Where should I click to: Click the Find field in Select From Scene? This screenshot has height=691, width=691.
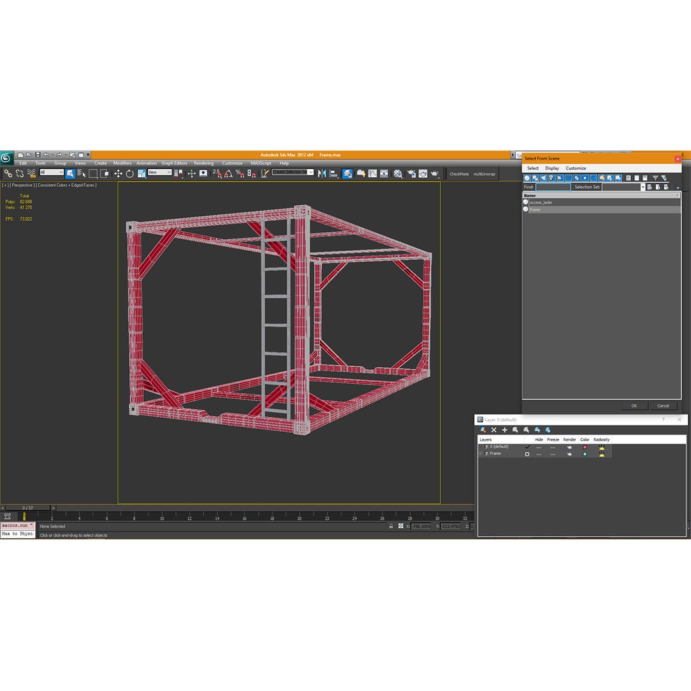[x=553, y=187]
